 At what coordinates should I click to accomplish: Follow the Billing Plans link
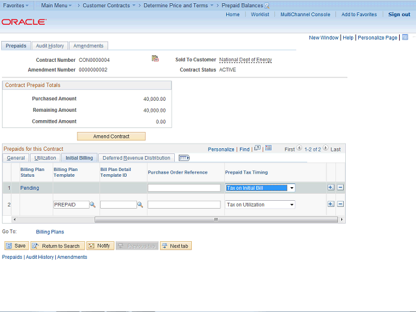tap(50, 231)
